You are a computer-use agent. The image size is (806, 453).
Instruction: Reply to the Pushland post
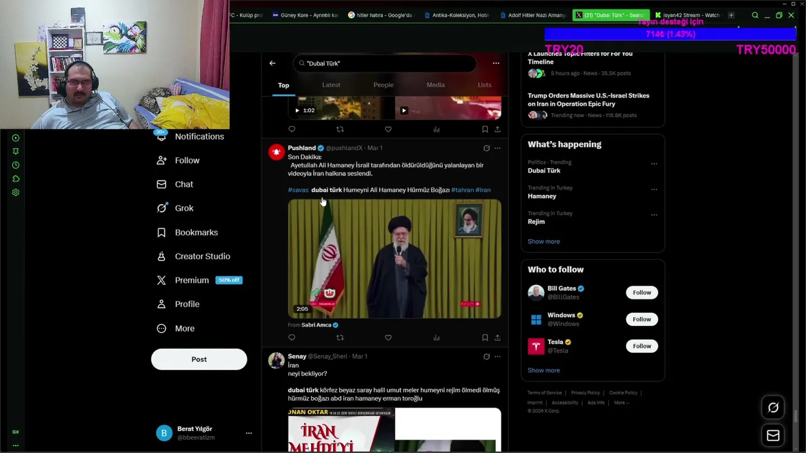[292, 338]
